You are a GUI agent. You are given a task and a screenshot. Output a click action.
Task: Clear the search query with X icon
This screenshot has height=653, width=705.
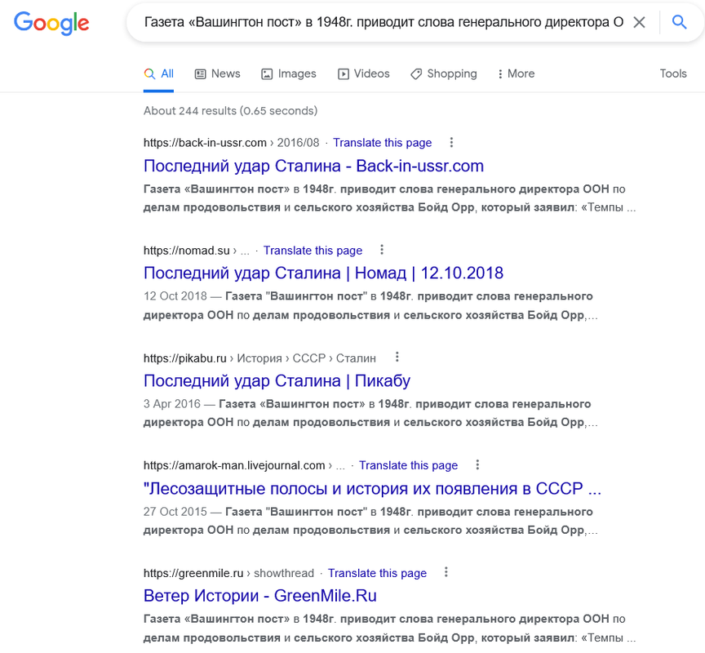[639, 22]
